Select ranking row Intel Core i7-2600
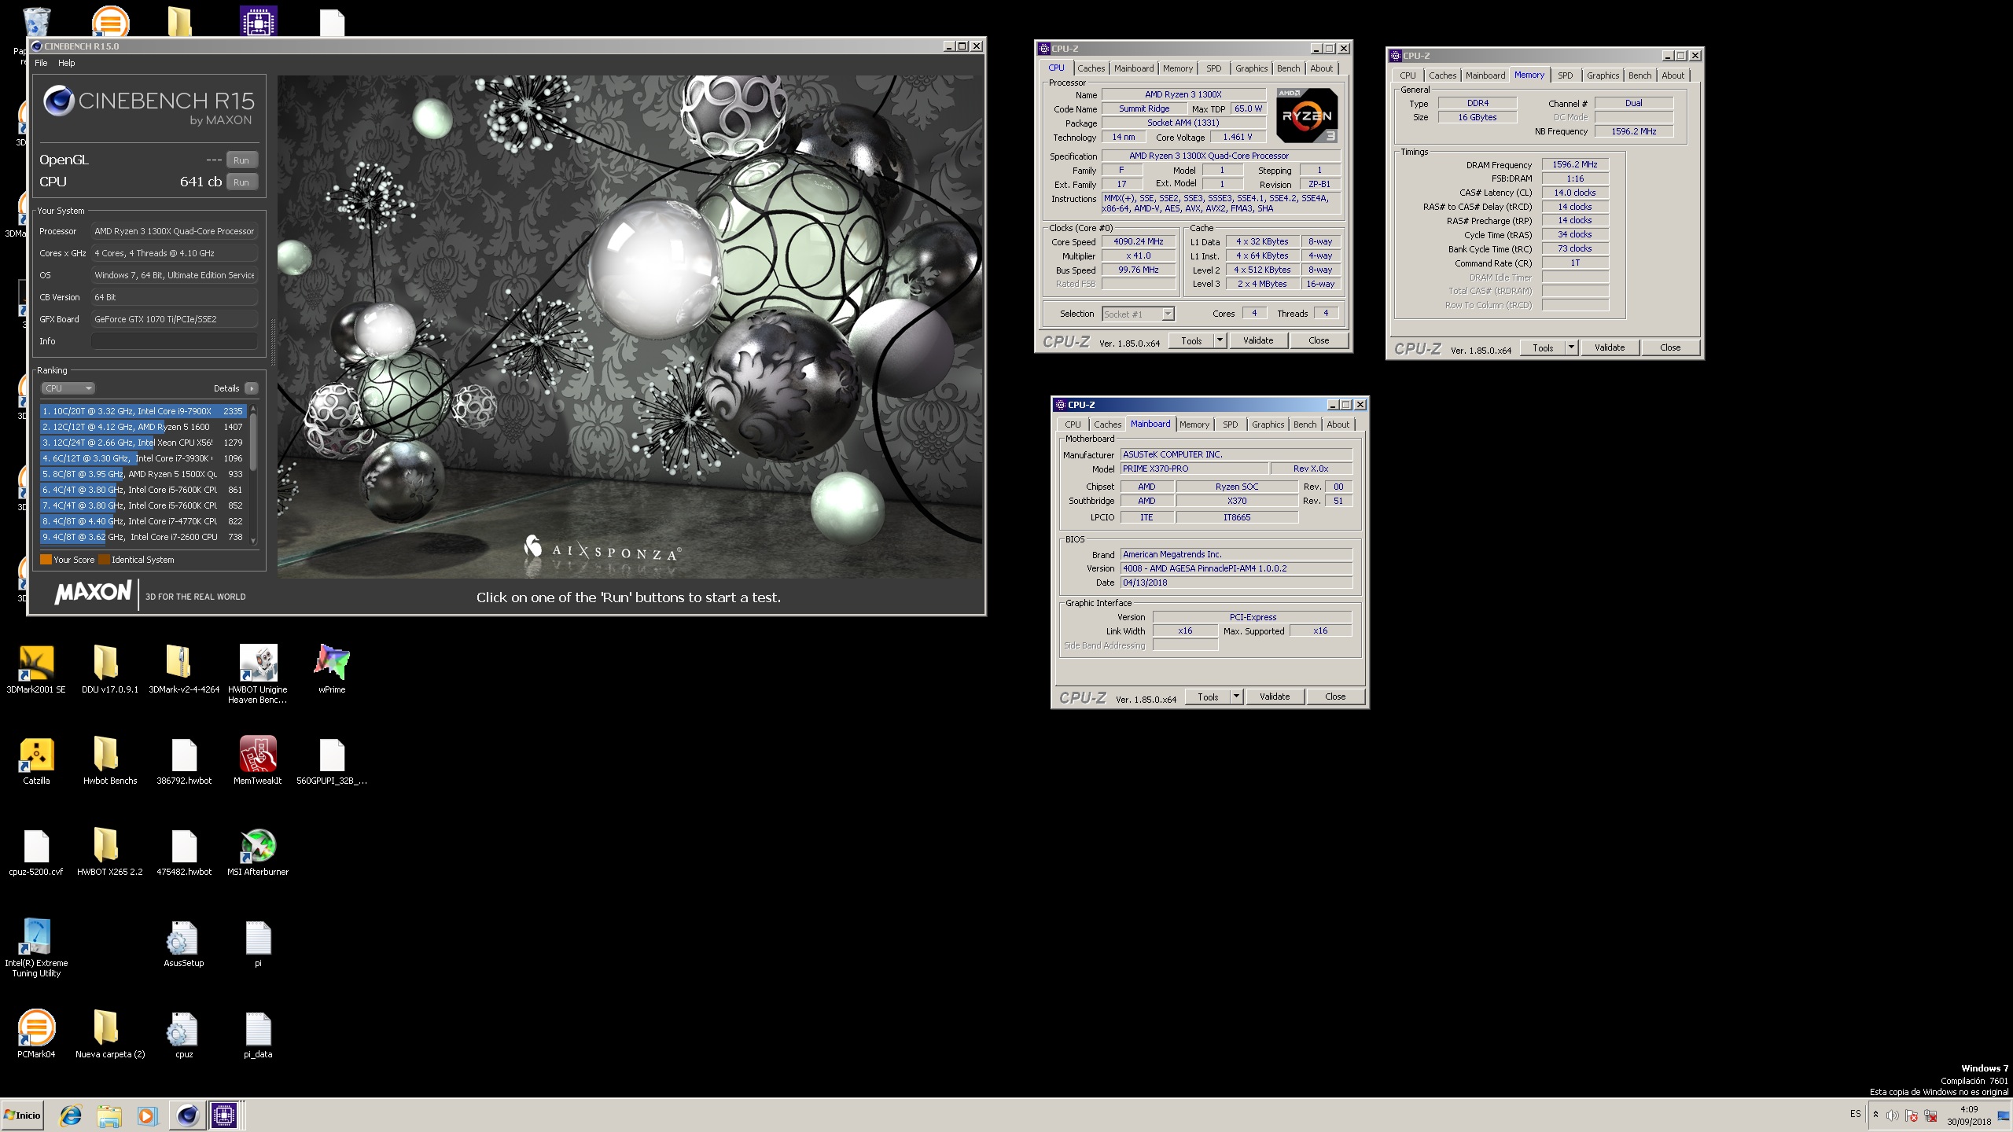The height and width of the screenshot is (1132, 2013). click(143, 537)
